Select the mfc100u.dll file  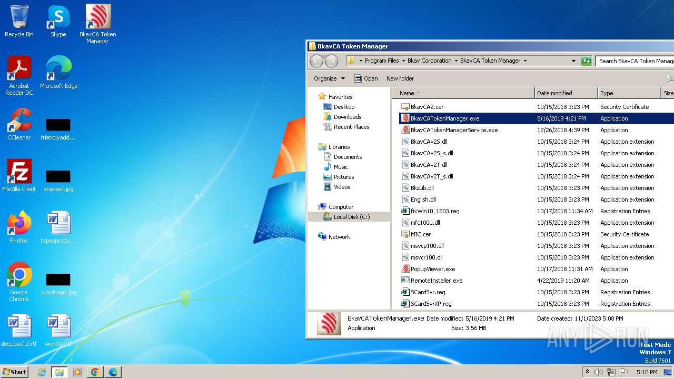coord(425,223)
